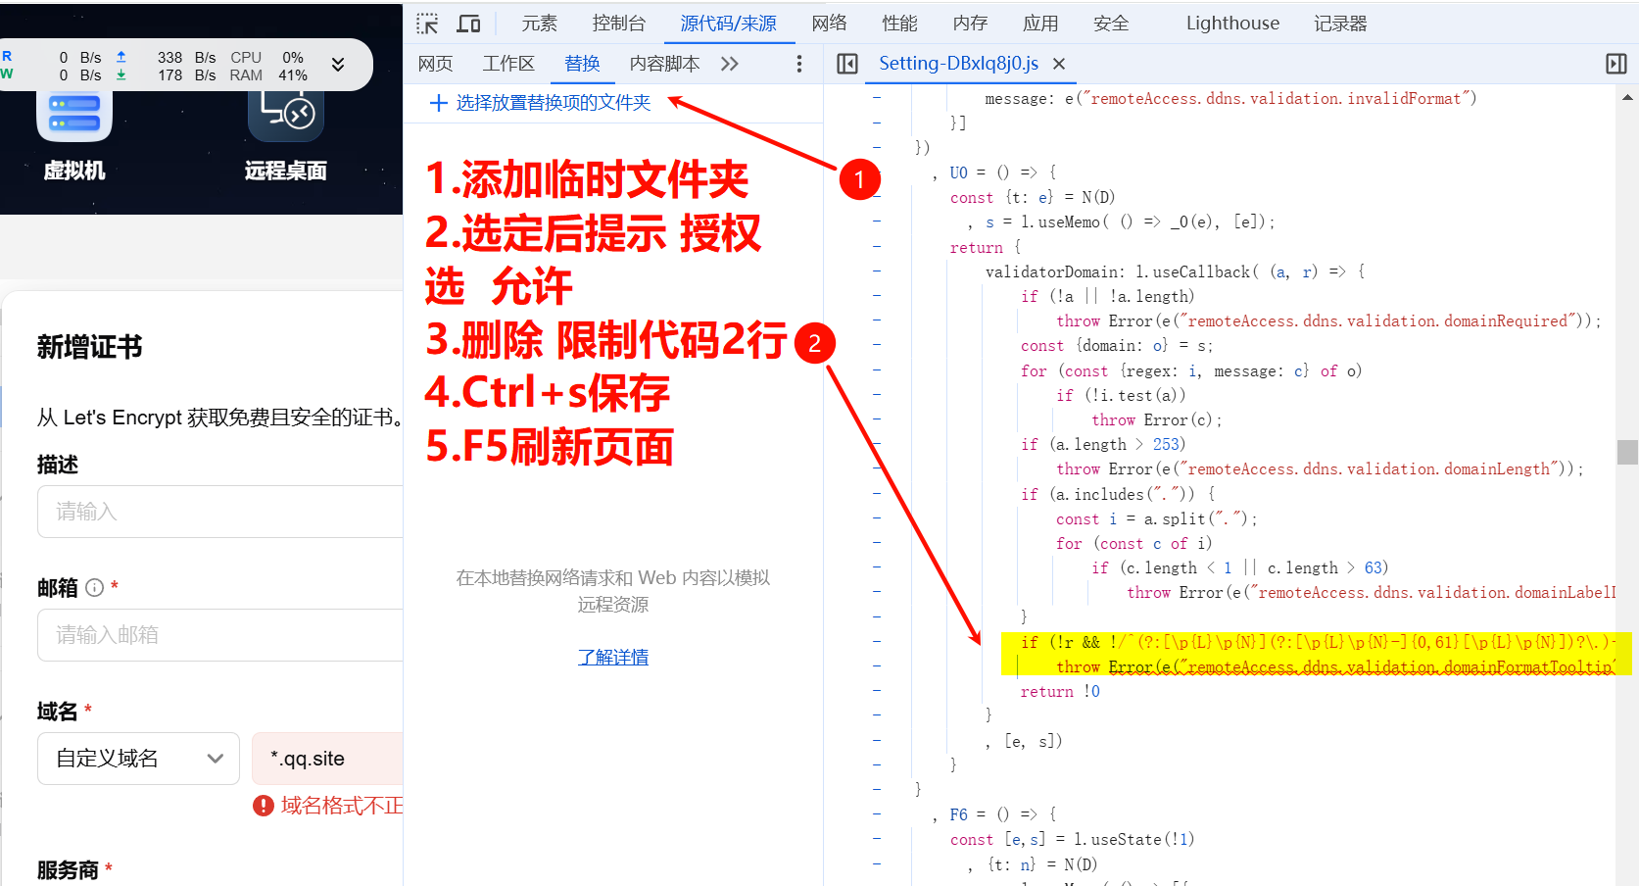Switch to the 应用 panel tab
This screenshot has width=1639, height=886.
pyautogui.click(x=1040, y=24)
